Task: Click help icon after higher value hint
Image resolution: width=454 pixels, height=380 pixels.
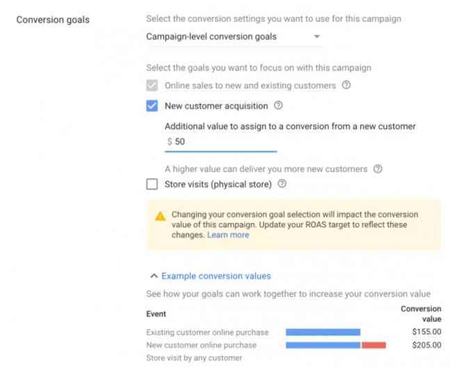Action: (378, 169)
